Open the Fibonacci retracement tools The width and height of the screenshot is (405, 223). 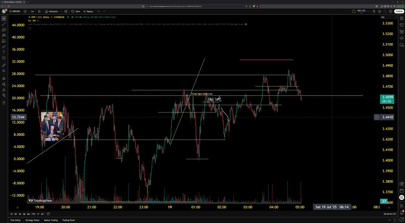point(4,30)
